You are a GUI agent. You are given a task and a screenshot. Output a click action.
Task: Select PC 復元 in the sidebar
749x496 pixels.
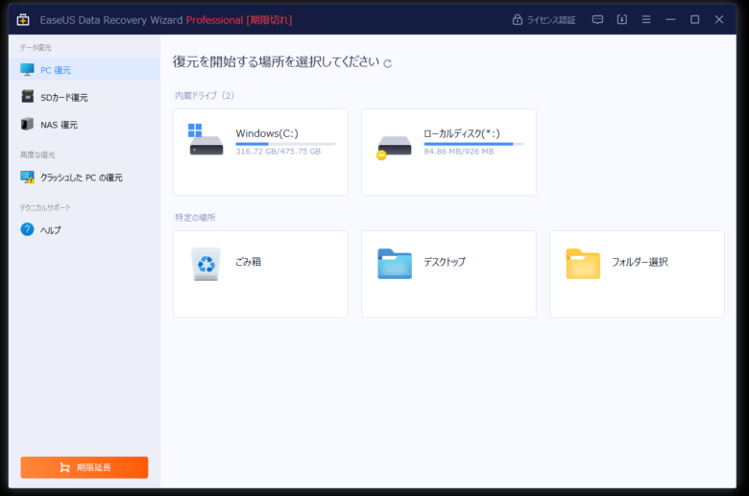pyautogui.click(x=85, y=70)
